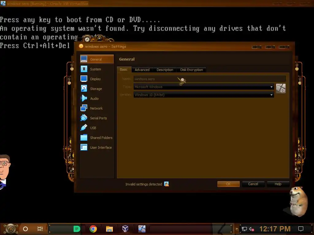Open the Audio settings category
The height and width of the screenshot is (235, 314).
(97, 98)
